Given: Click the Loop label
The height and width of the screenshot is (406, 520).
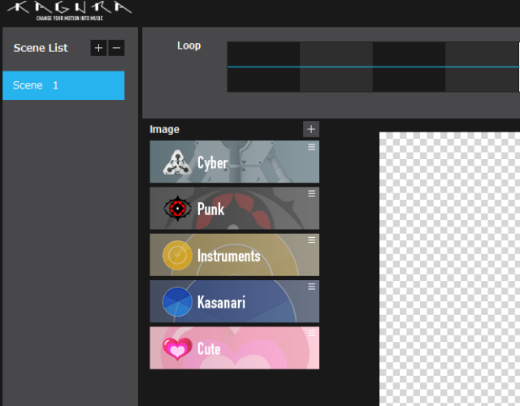Looking at the screenshot, I should (188, 45).
